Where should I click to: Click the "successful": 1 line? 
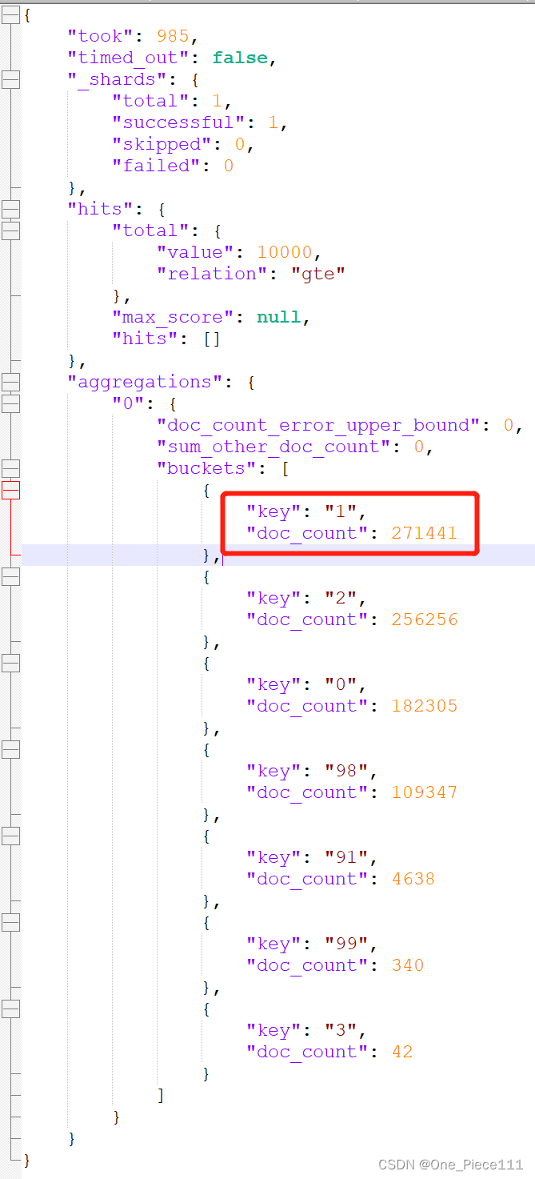(200, 122)
